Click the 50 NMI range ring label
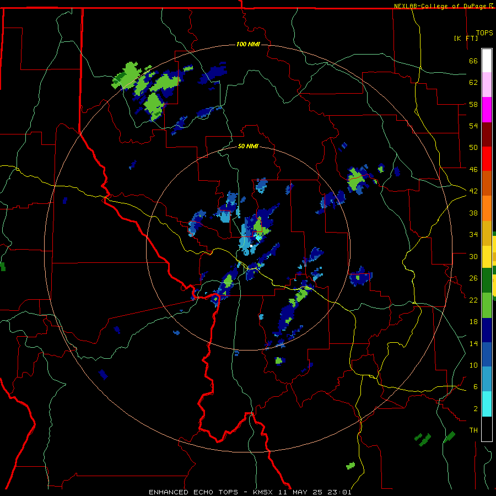This screenshot has width=496, height=496. click(248, 146)
